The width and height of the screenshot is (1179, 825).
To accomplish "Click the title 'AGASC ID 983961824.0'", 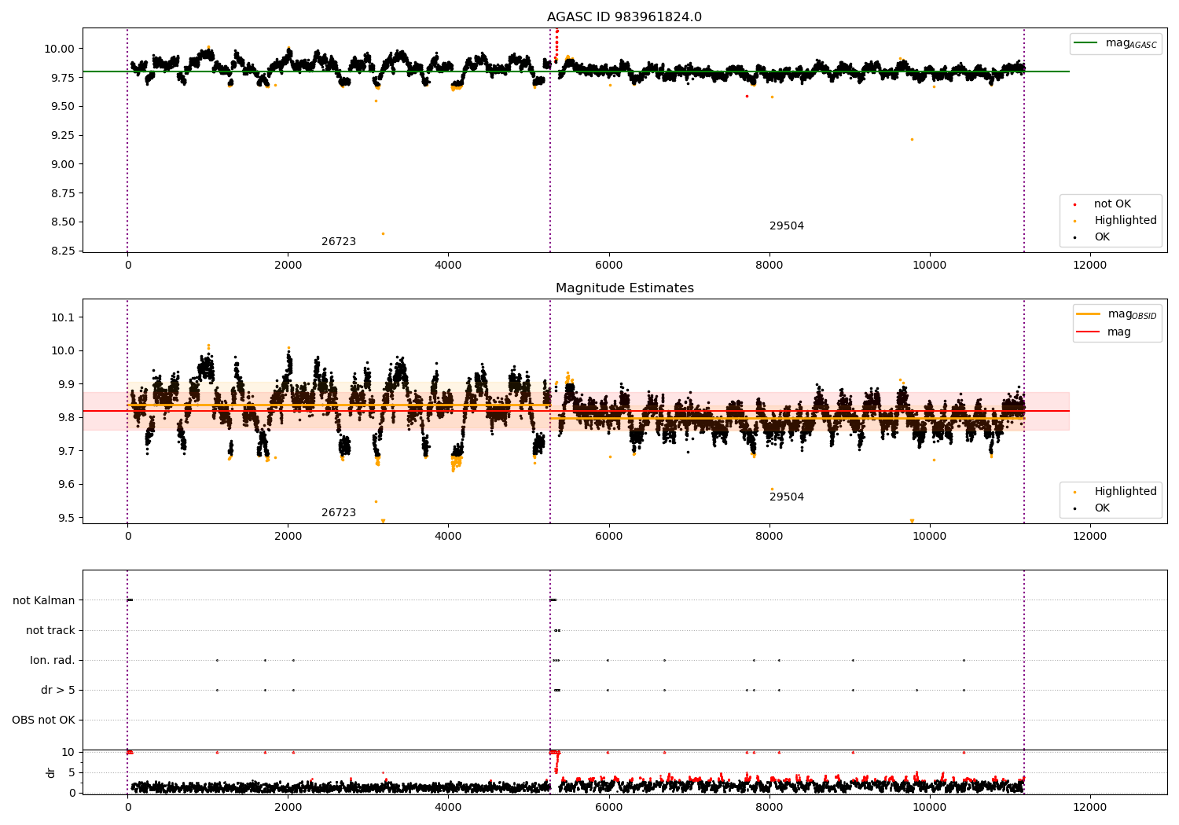I will [624, 16].
